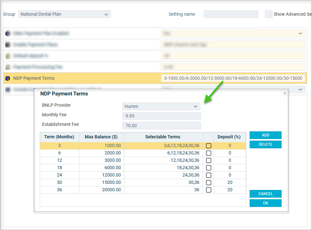This screenshot has height=230, width=312.
Task: Click the max balance cell 12000.00
Action: (x=101, y=175)
